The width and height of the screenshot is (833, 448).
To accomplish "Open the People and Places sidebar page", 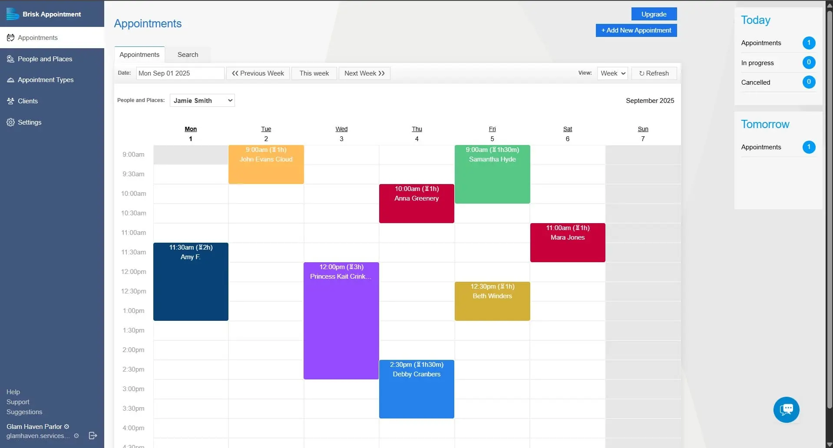I will 52,59.
